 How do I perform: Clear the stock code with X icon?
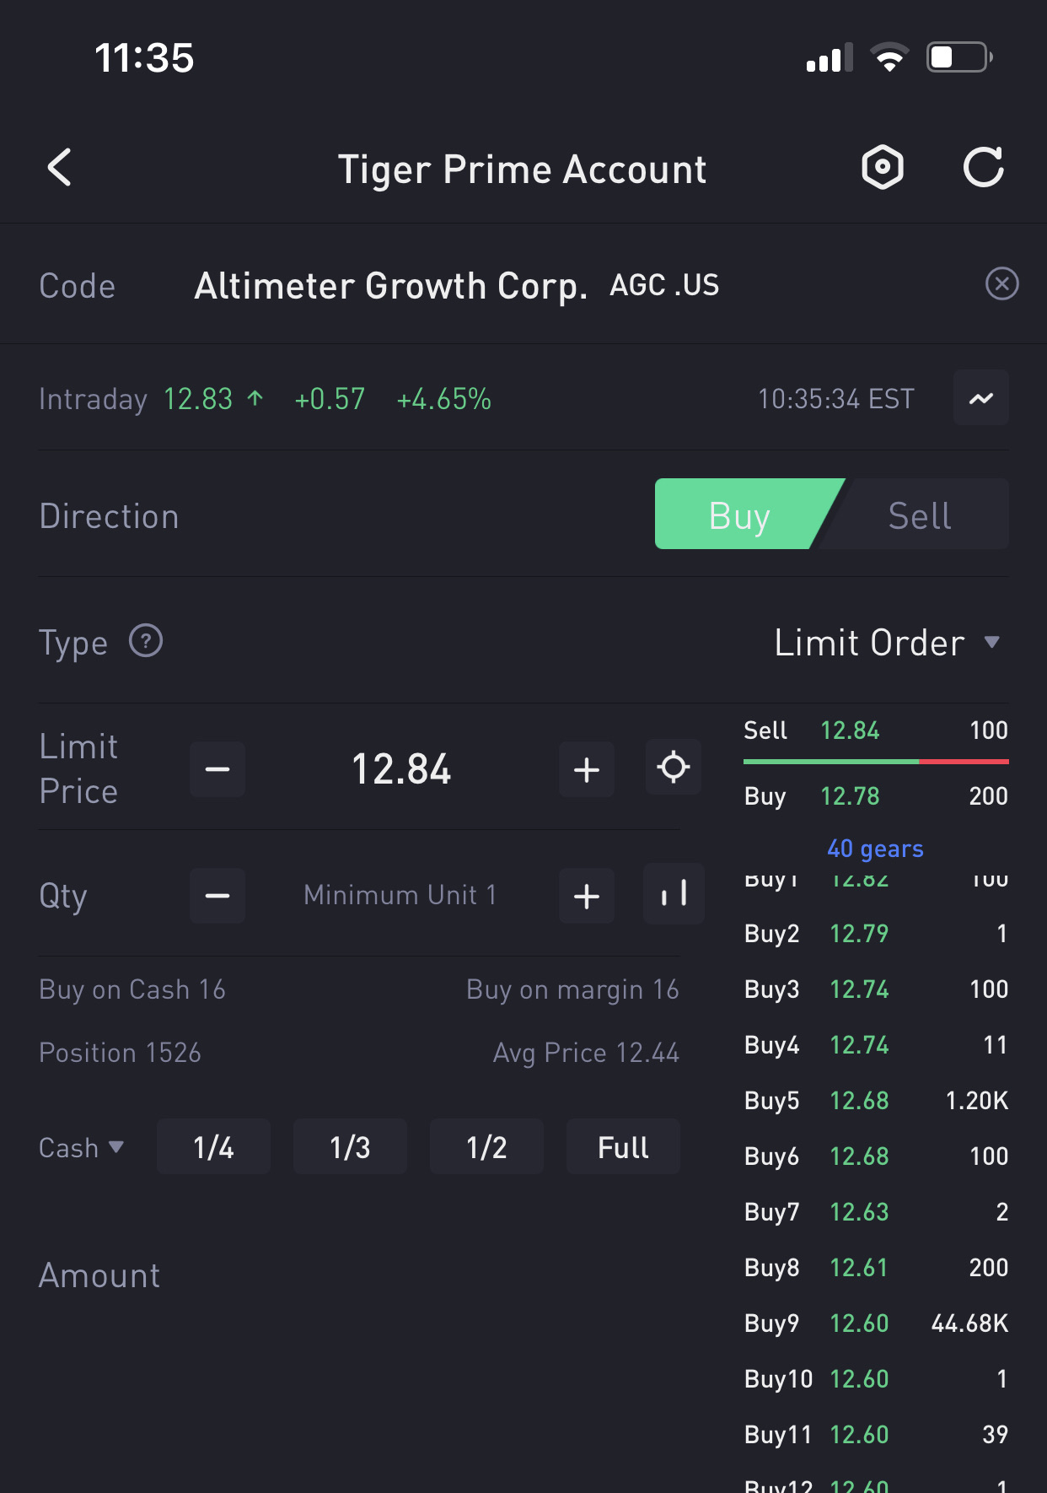[1001, 283]
